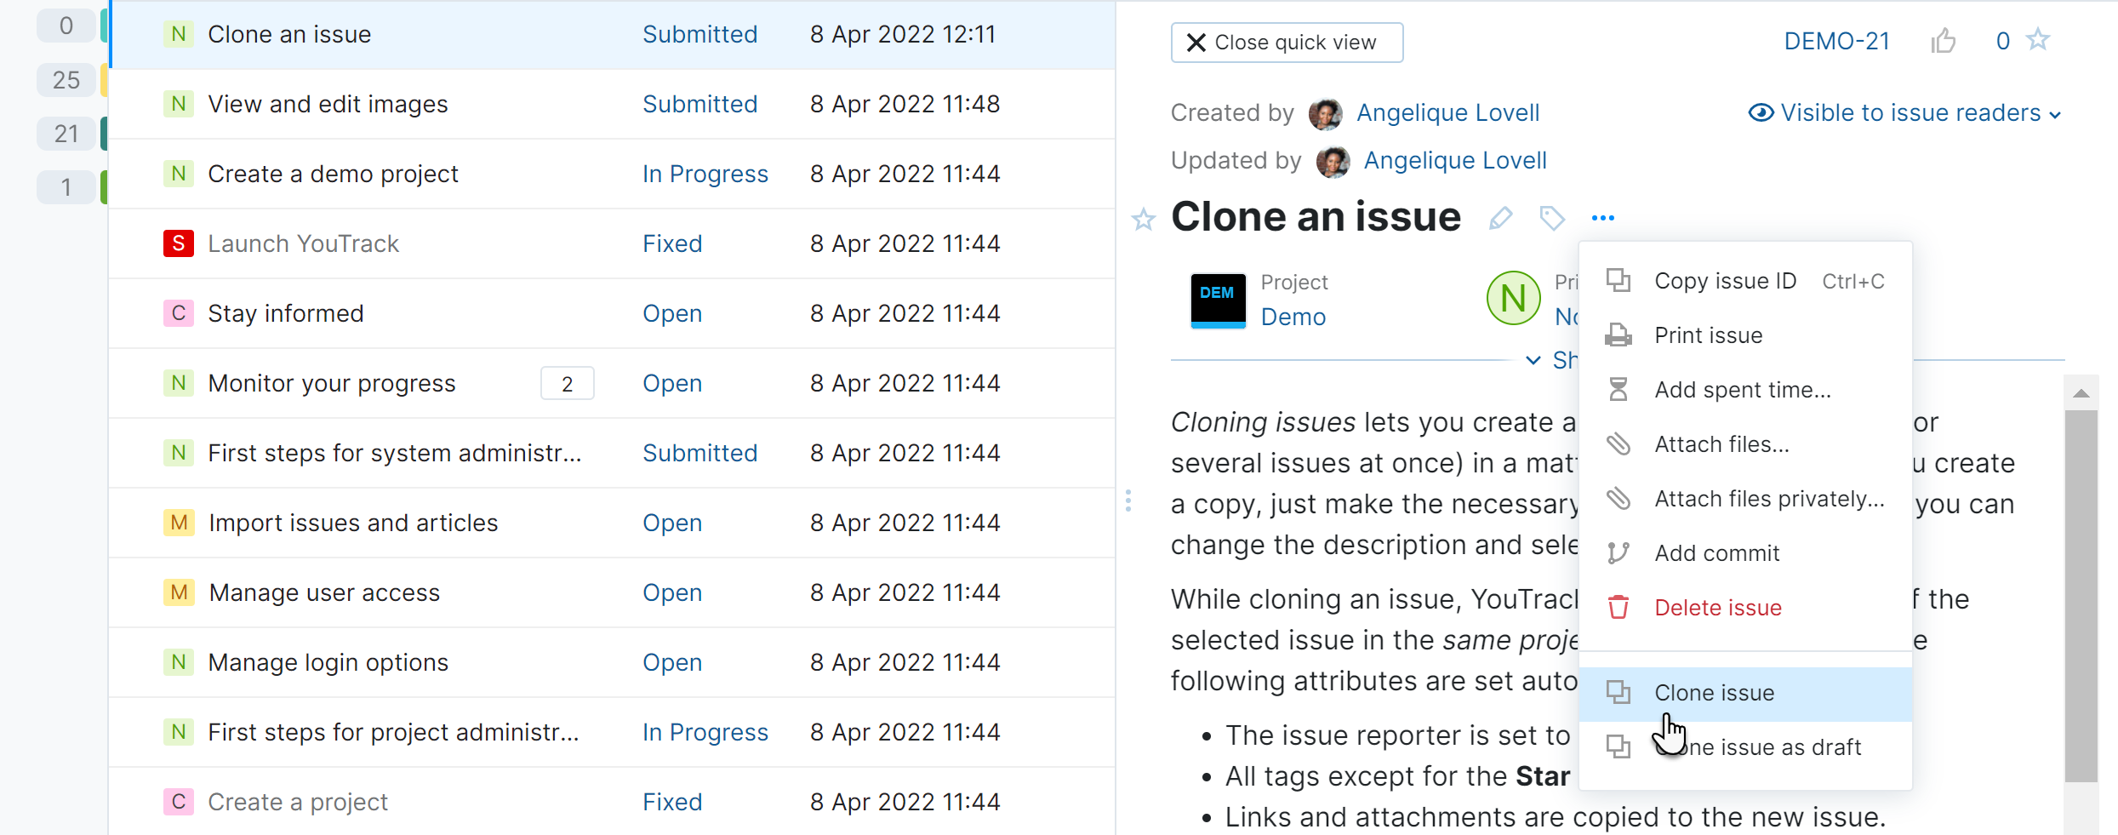Click the thumbs-up vote icon

click(1943, 41)
